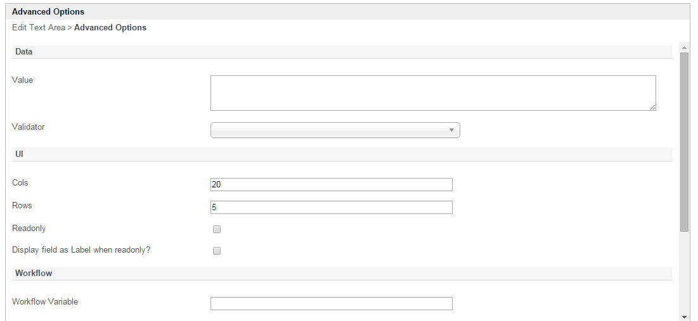698x321 pixels.
Task: Focus the Rows input field
Action: tap(332, 207)
